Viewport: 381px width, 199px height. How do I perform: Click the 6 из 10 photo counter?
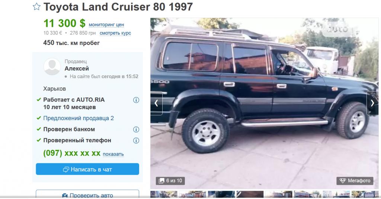(x=170, y=180)
